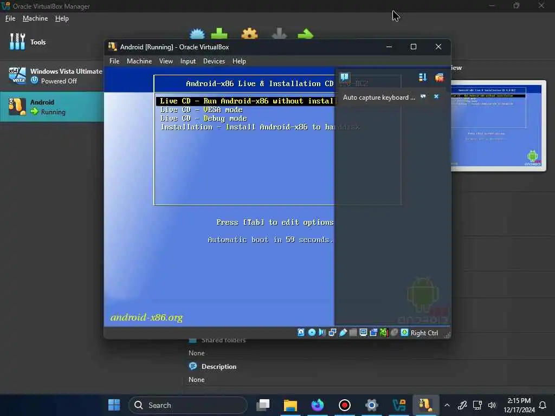Open Machine menu in VirtualBox Manager
The width and height of the screenshot is (555, 416).
[35, 18]
